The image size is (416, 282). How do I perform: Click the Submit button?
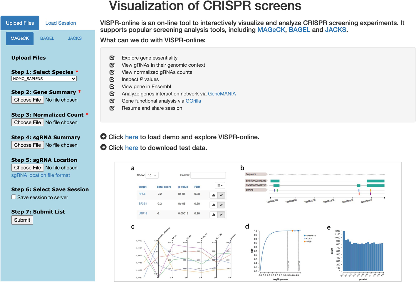click(x=22, y=220)
